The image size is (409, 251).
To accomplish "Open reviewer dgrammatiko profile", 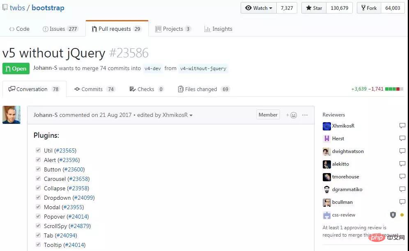I will point(347,189).
